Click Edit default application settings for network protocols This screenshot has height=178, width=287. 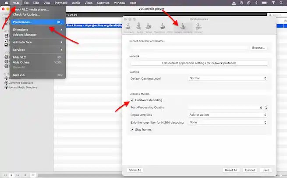[x=199, y=63]
